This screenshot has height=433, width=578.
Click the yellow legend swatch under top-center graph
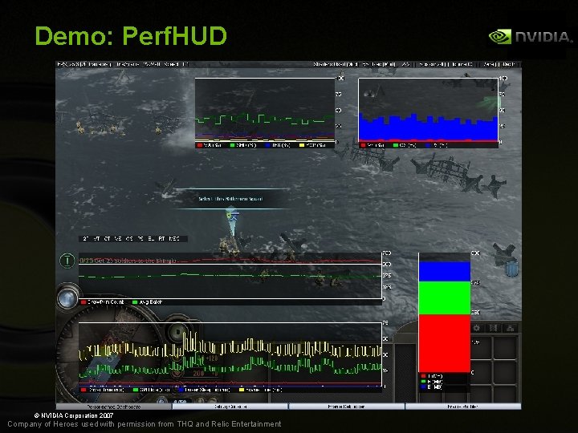[x=302, y=145]
